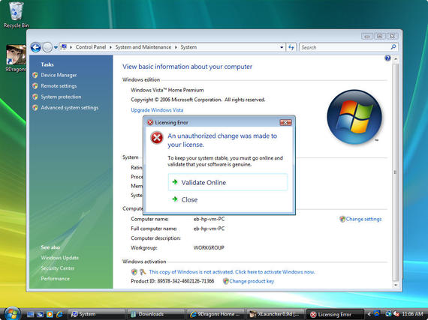Image resolution: width=428 pixels, height=320 pixels.
Task: Click the blue tray icon beside the arrow
Action: (377, 314)
